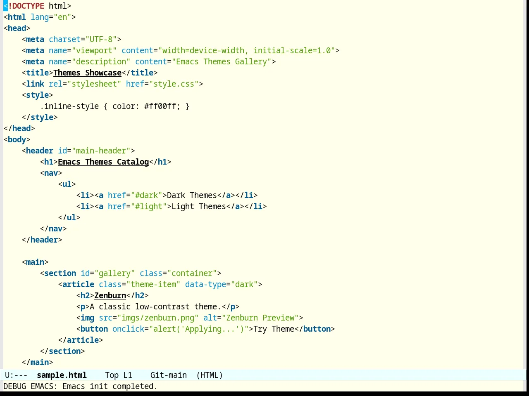Click the L1 line number indicator
This screenshot has height=396, width=529.
point(128,375)
